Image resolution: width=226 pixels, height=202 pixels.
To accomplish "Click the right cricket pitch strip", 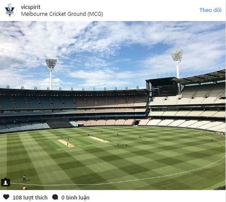I will [x=99, y=139].
